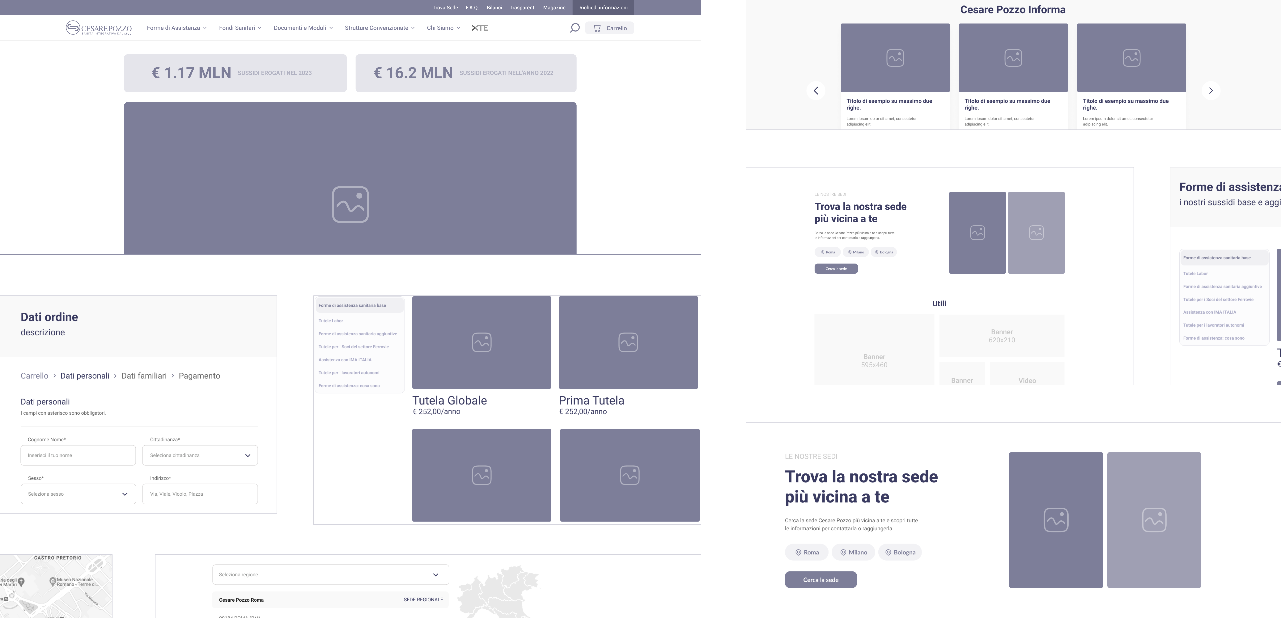Open the Carrello cart button
The width and height of the screenshot is (1281, 618).
click(x=610, y=28)
